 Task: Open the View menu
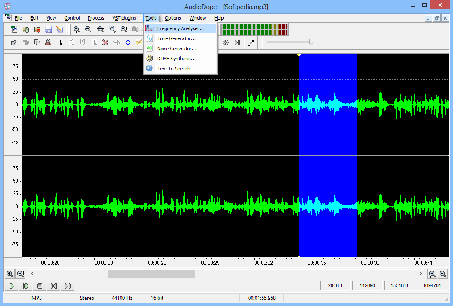[51, 18]
